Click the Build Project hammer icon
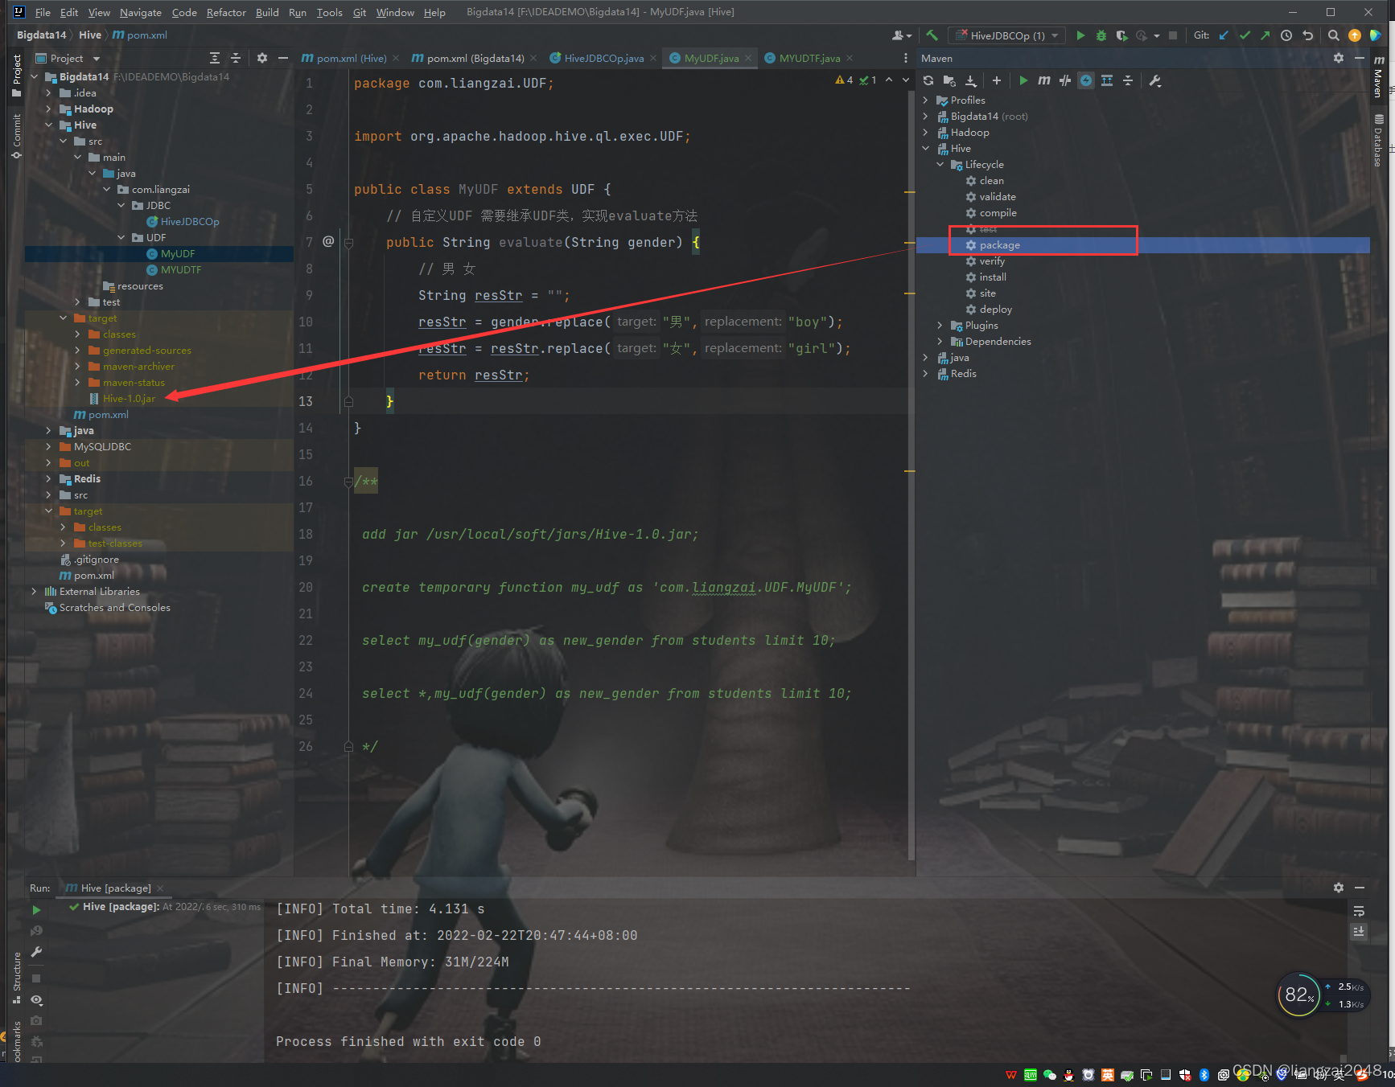Screen dimensions: 1395x1087 click(932, 35)
